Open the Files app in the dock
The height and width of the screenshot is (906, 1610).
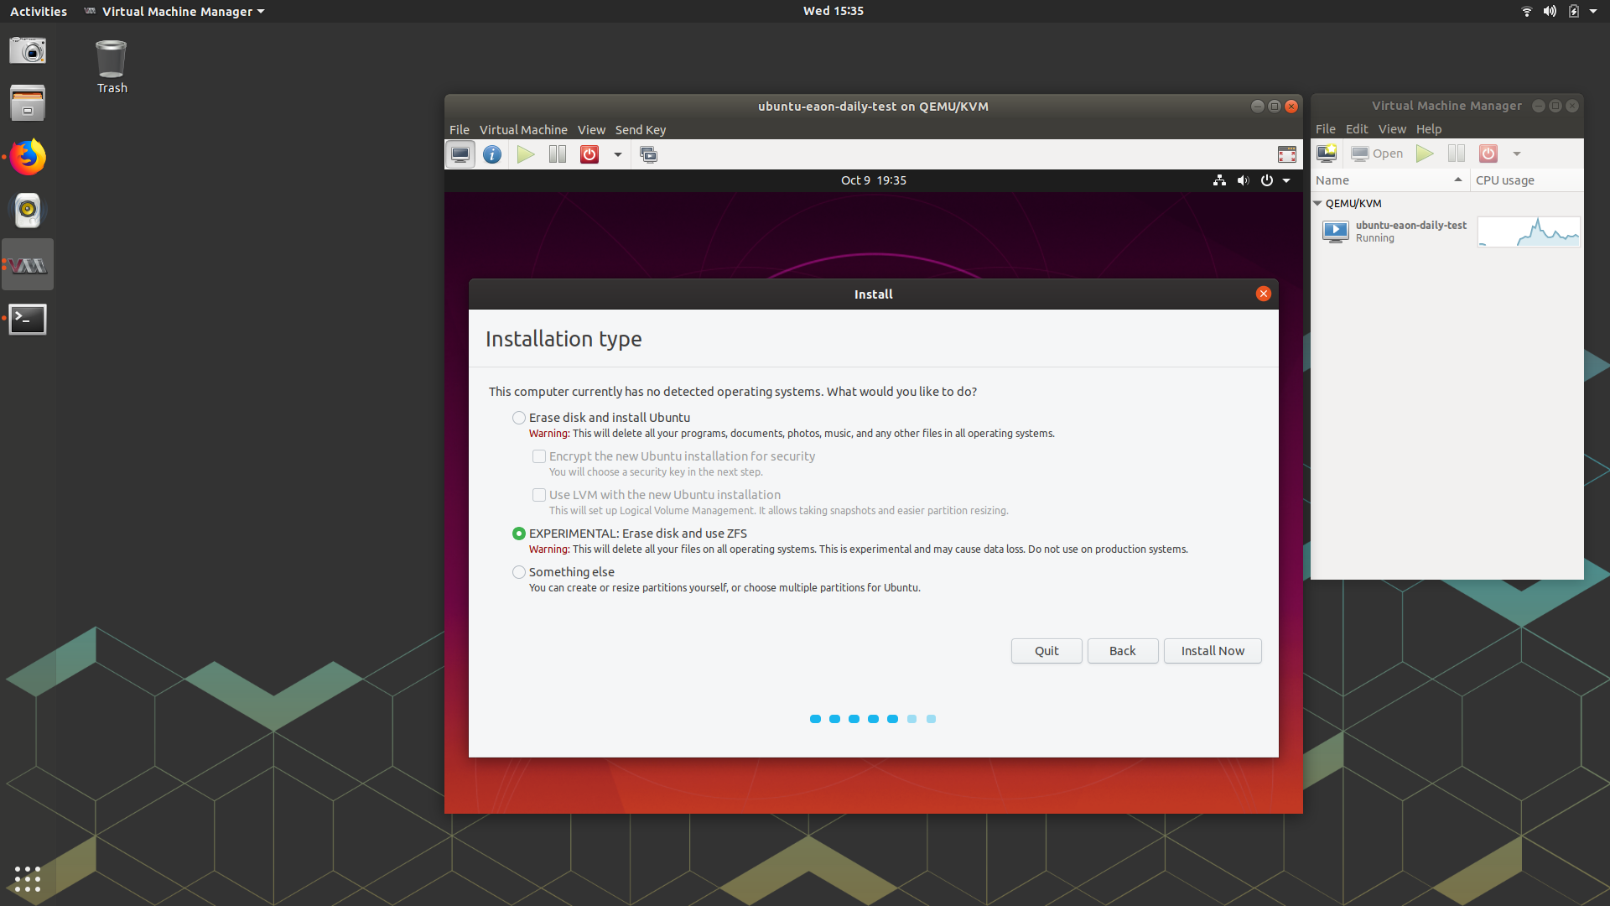tap(28, 103)
